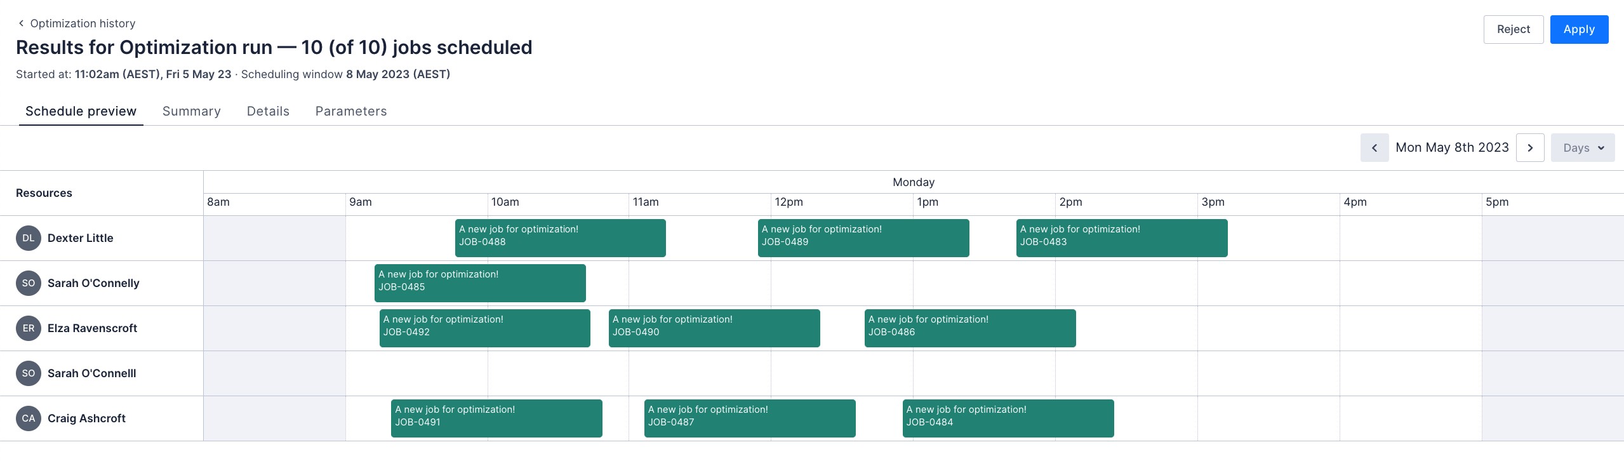Click the Mon May 8th 2023 date label
The image size is (1624, 461).
click(1452, 147)
